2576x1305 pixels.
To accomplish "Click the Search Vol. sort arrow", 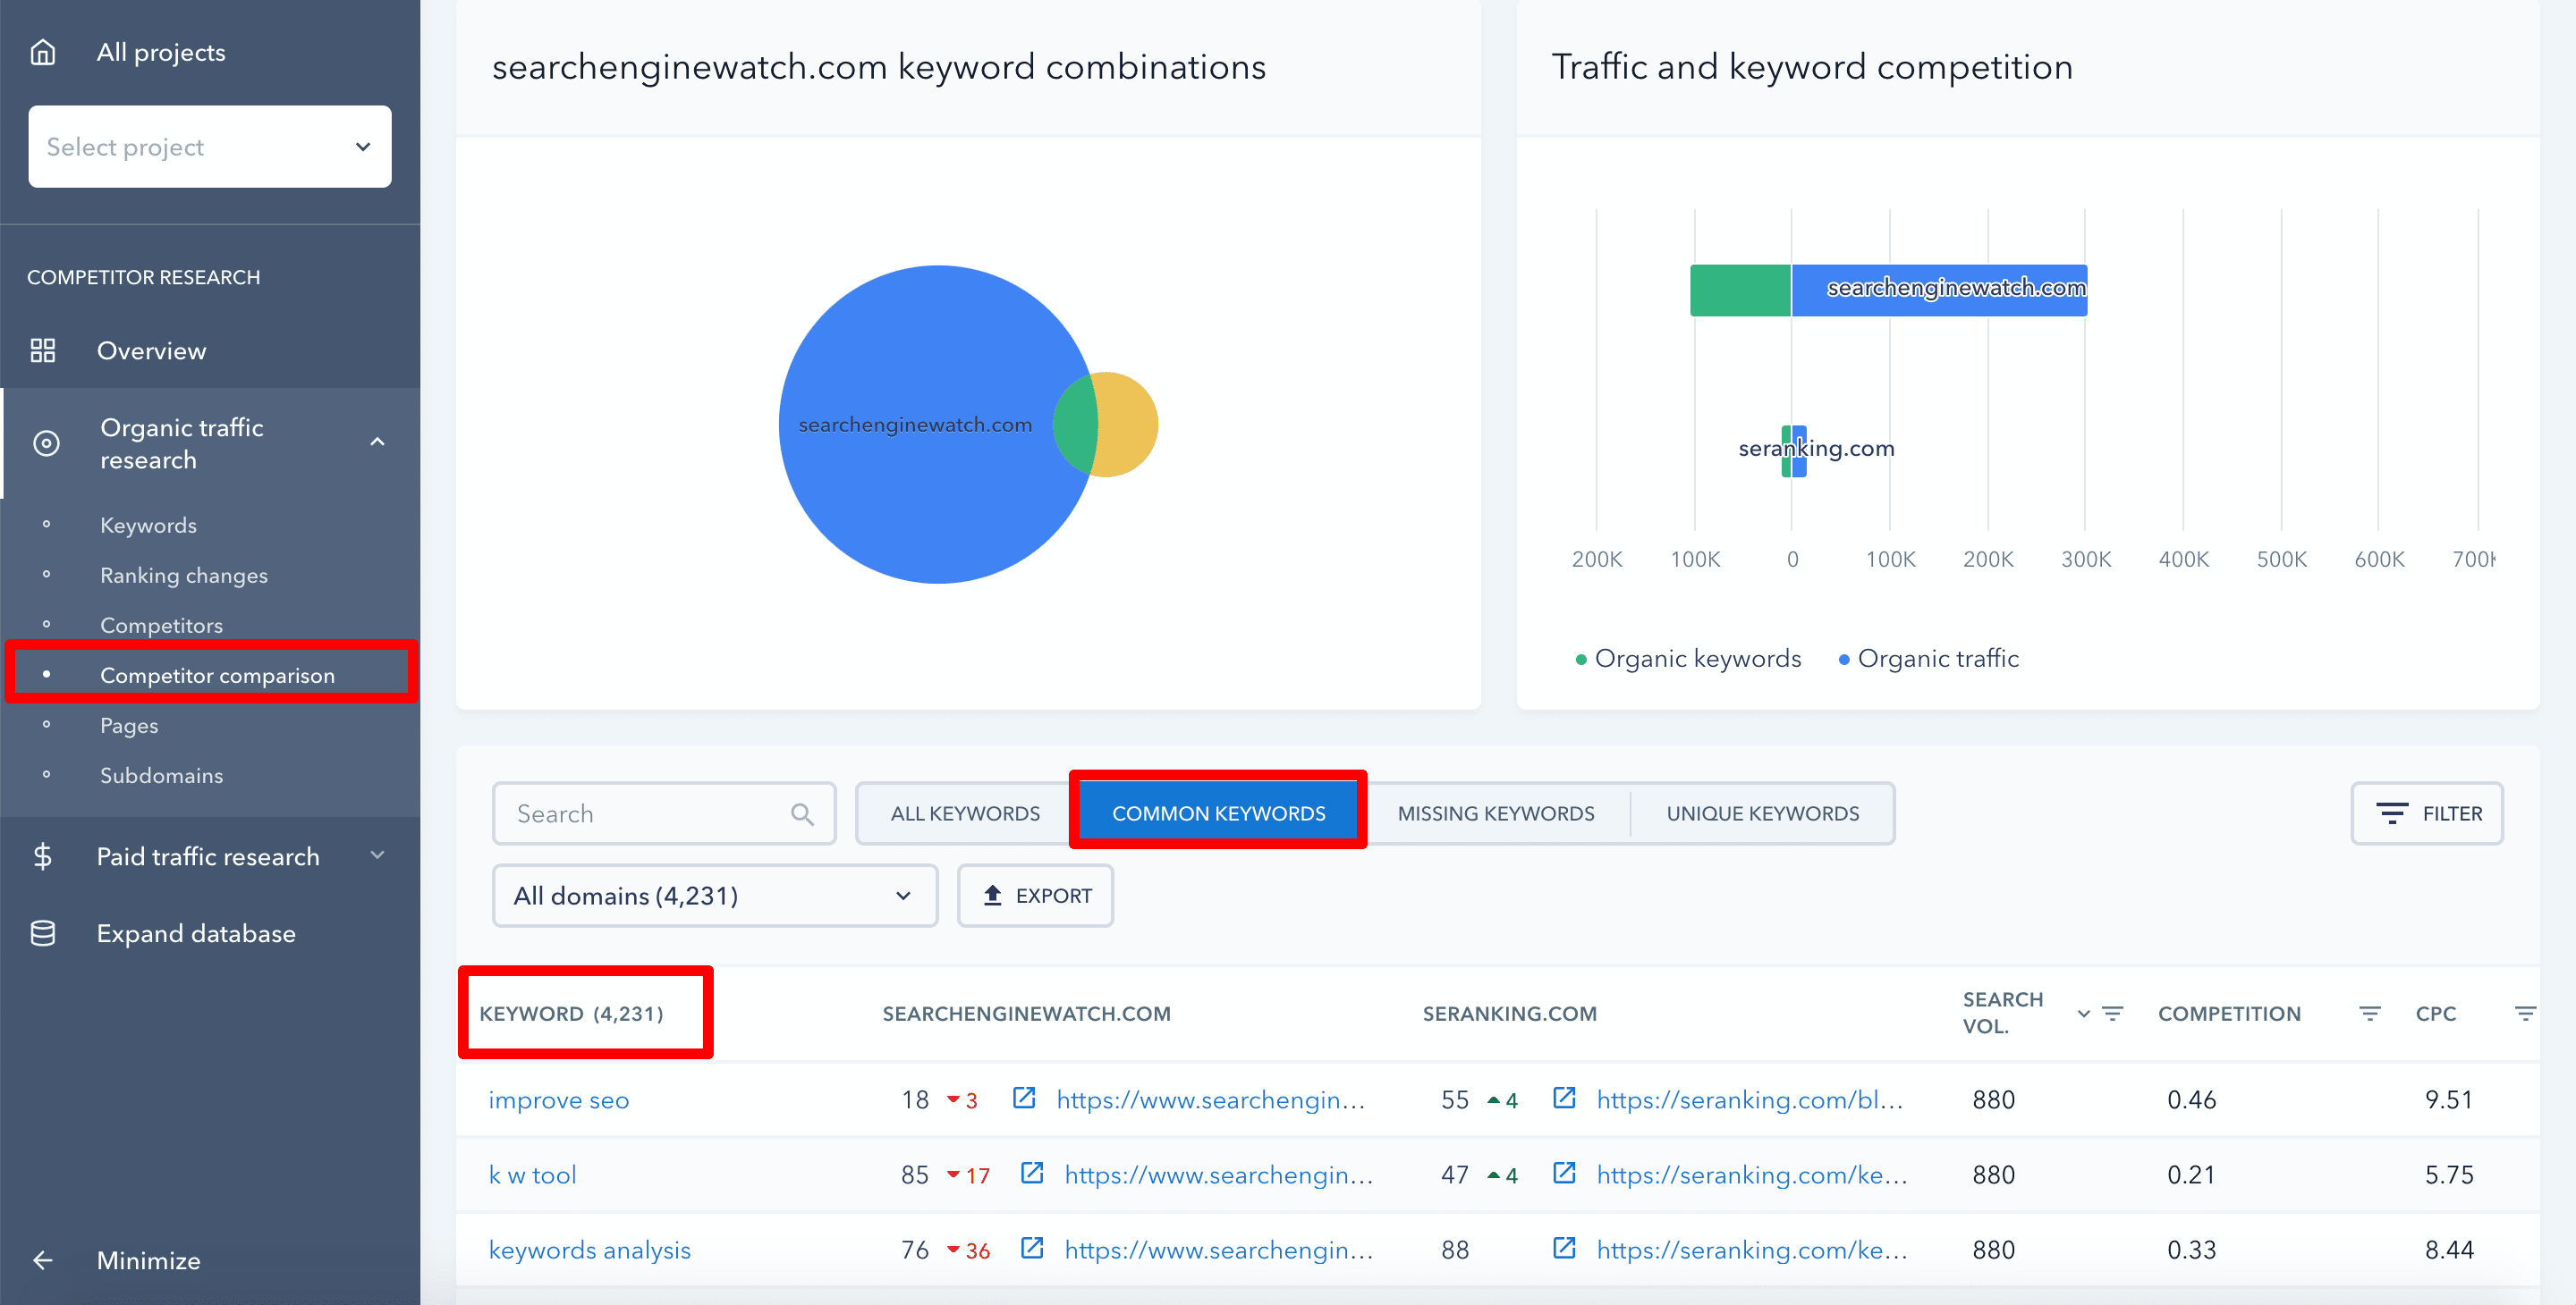I will point(2083,1014).
